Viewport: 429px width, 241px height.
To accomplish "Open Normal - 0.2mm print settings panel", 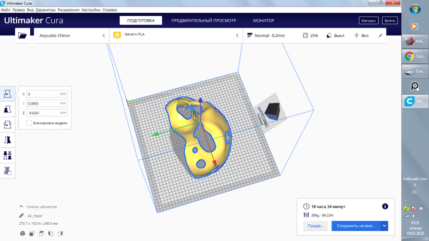I will pos(315,35).
